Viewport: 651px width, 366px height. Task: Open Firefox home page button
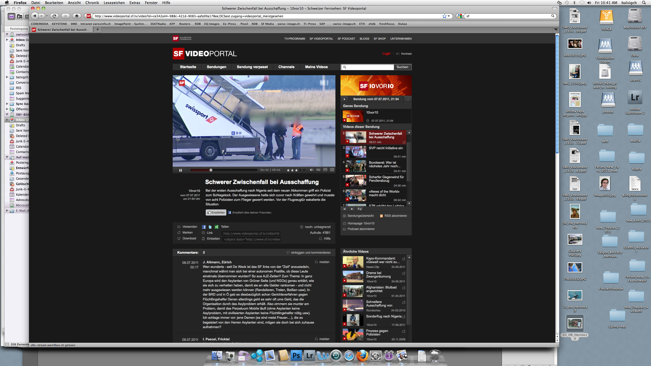(x=77, y=16)
